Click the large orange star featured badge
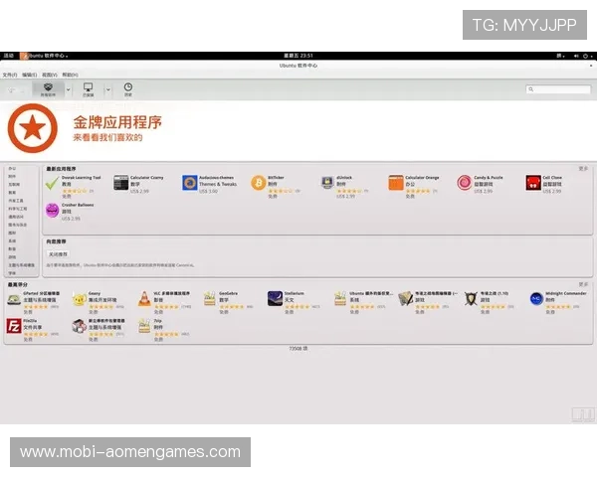 (x=33, y=128)
